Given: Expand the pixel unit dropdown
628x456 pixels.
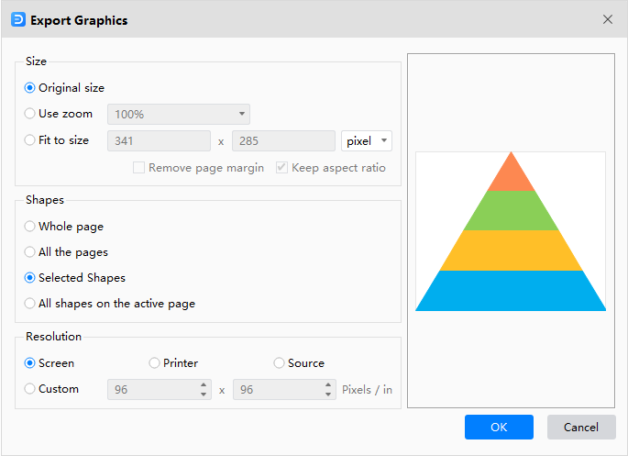Looking at the screenshot, I should pyautogui.click(x=367, y=141).
